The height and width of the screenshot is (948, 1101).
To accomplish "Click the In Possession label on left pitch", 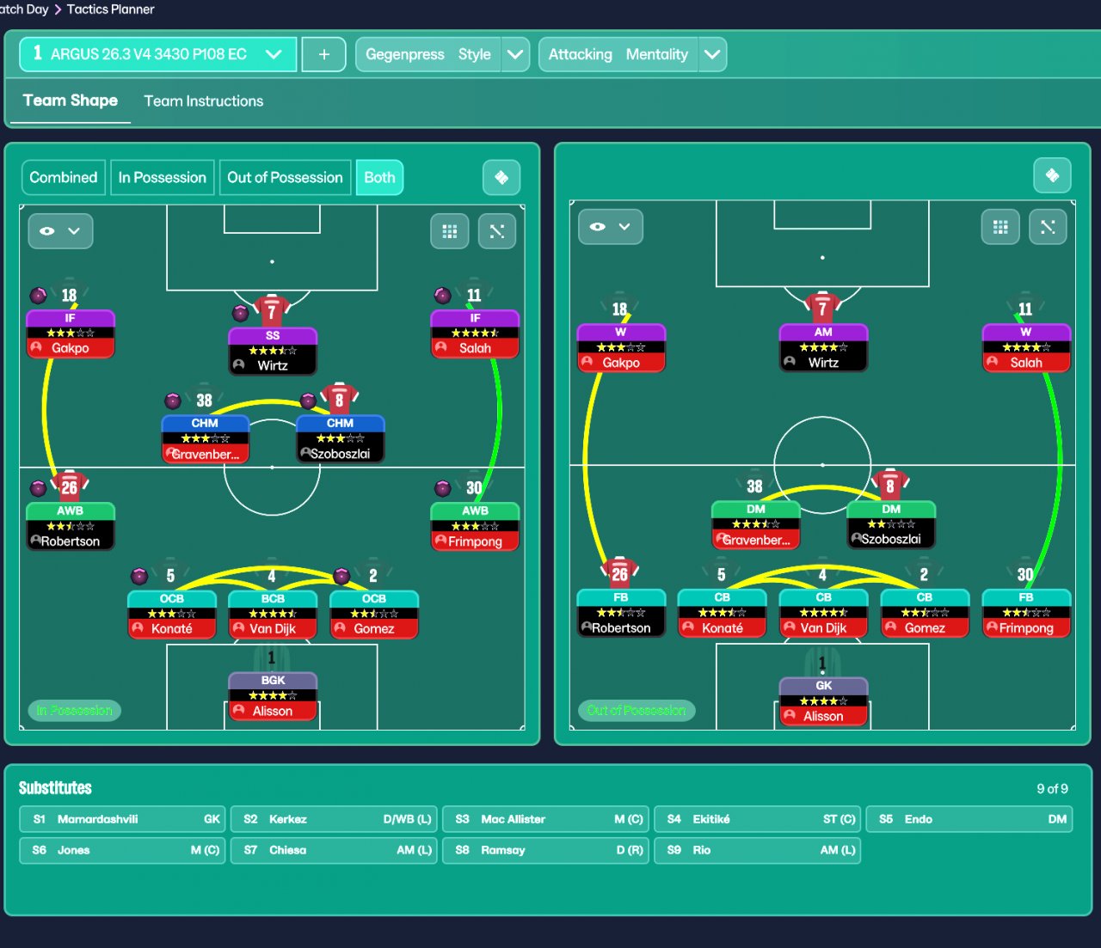I will 75,711.
